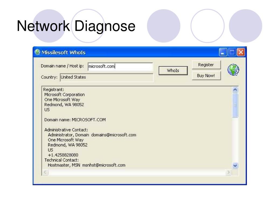The width and height of the screenshot is (276, 207).
Task: Focus the Domain name / Host ip field
Action: (120, 66)
